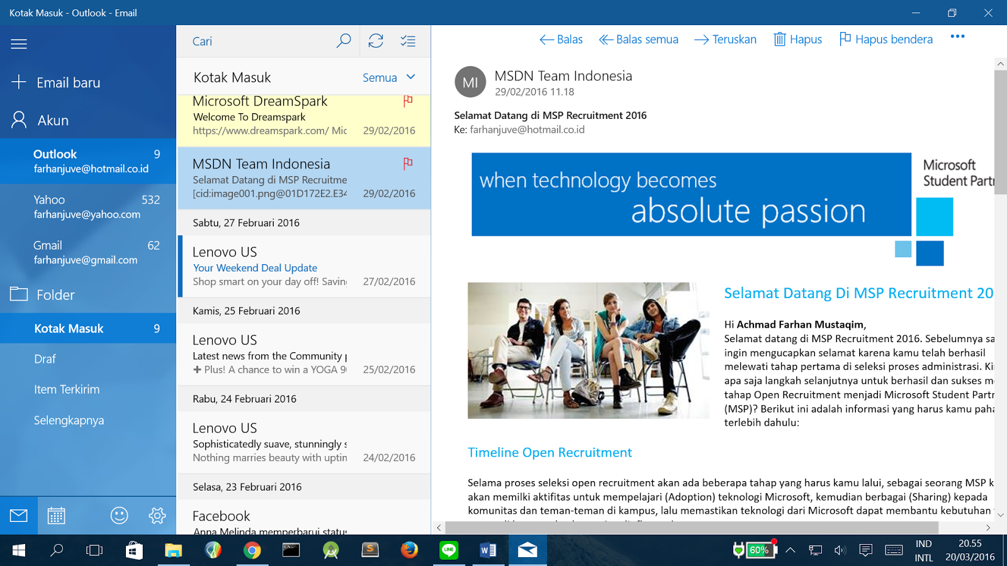The height and width of the screenshot is (566, 1007).
Task: Click the absolute passion banner image
Action: pyautogui.click(x=691, y=194)
